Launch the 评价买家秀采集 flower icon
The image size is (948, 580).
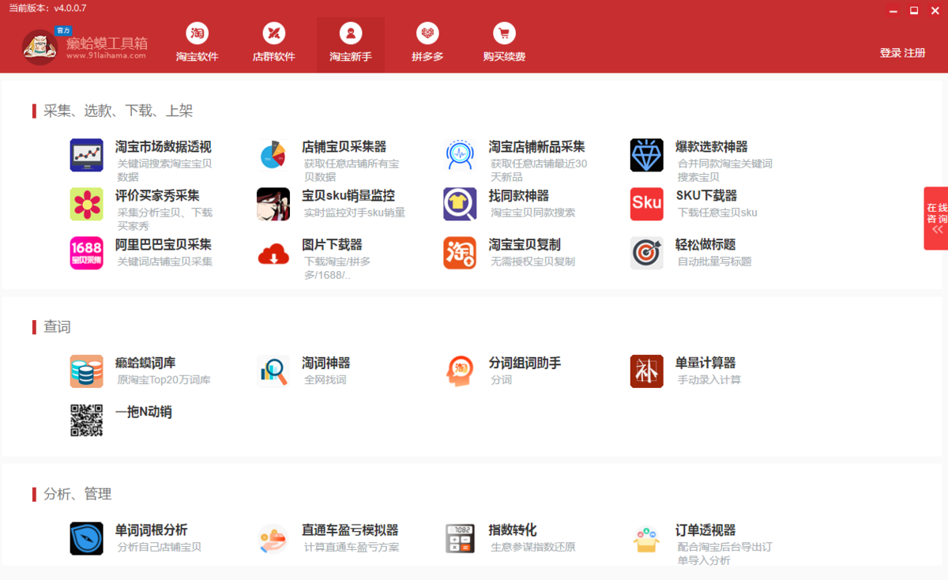click(x=86, y=204)
